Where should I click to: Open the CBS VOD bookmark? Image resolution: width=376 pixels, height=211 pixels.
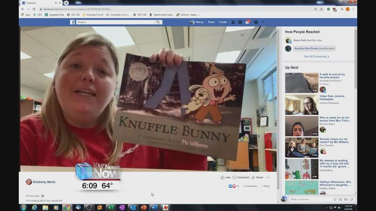coord(73,15)
